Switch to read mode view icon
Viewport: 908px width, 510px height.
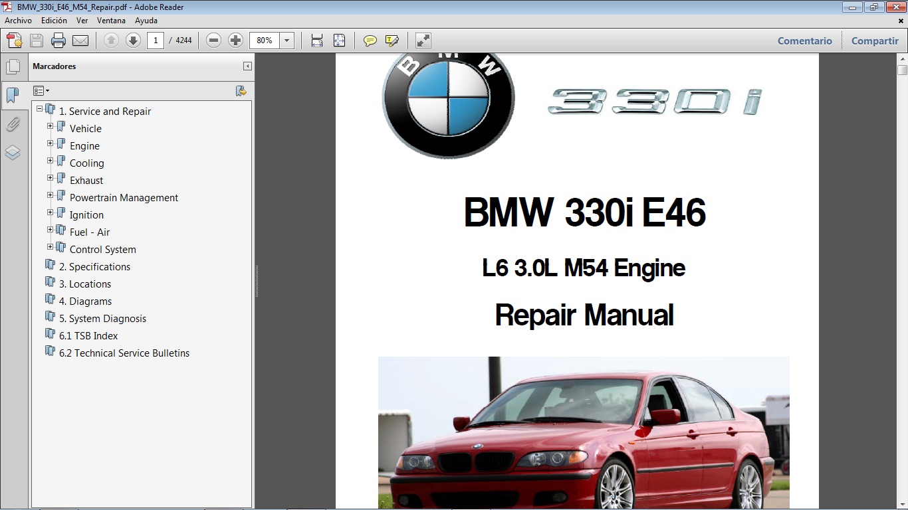tap(423, 41)
